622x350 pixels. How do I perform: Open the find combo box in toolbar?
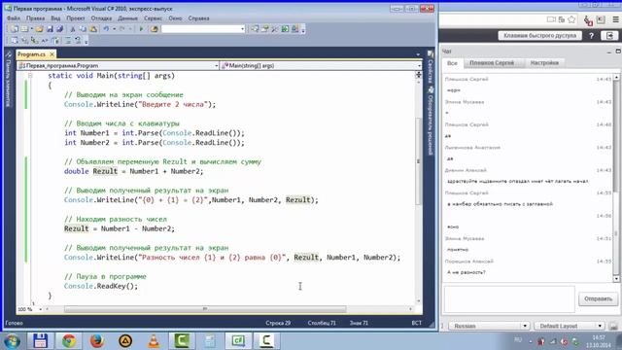point(203,29)
